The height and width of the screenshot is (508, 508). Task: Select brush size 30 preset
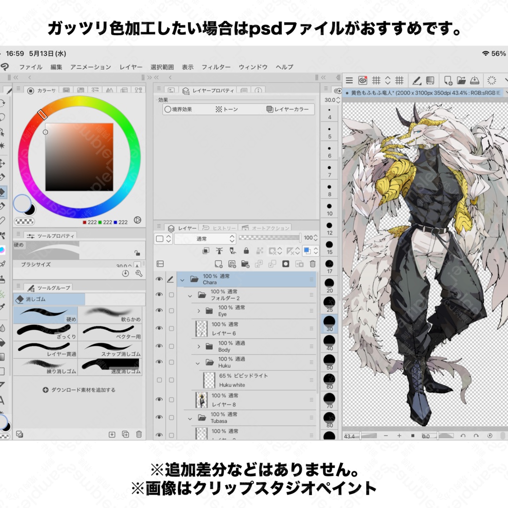click(329, 323)
